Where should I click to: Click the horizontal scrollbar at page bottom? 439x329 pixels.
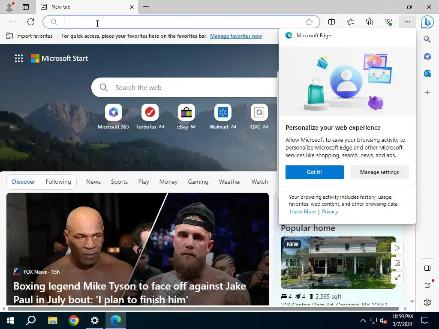[203, 308]
